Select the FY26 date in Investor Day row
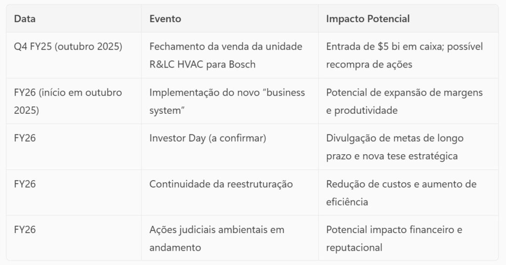 tap(25, 138)
